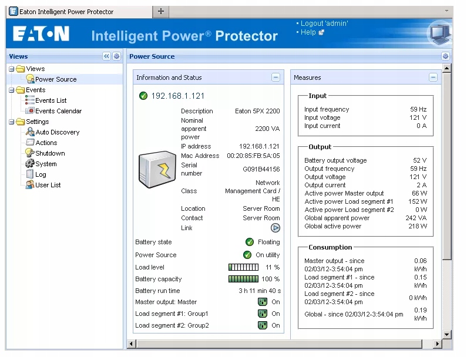Click the Mac Address value 00:20:85:FB:5A:05

pyautogui.click(x=253, y=156)
